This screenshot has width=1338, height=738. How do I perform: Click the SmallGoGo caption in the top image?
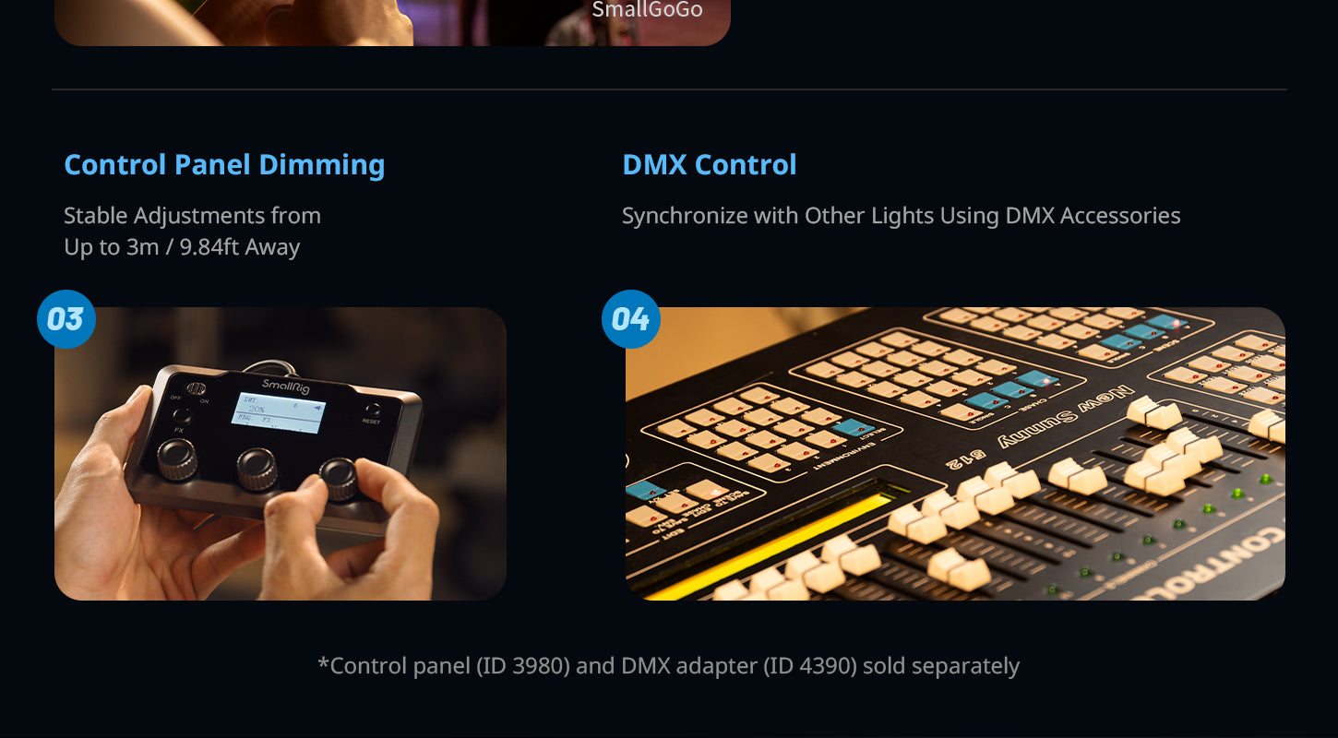pos(647,10)
